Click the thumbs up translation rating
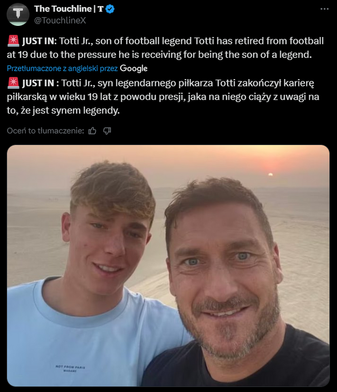The height and width of the screenshot is (392, 337). 93,131
